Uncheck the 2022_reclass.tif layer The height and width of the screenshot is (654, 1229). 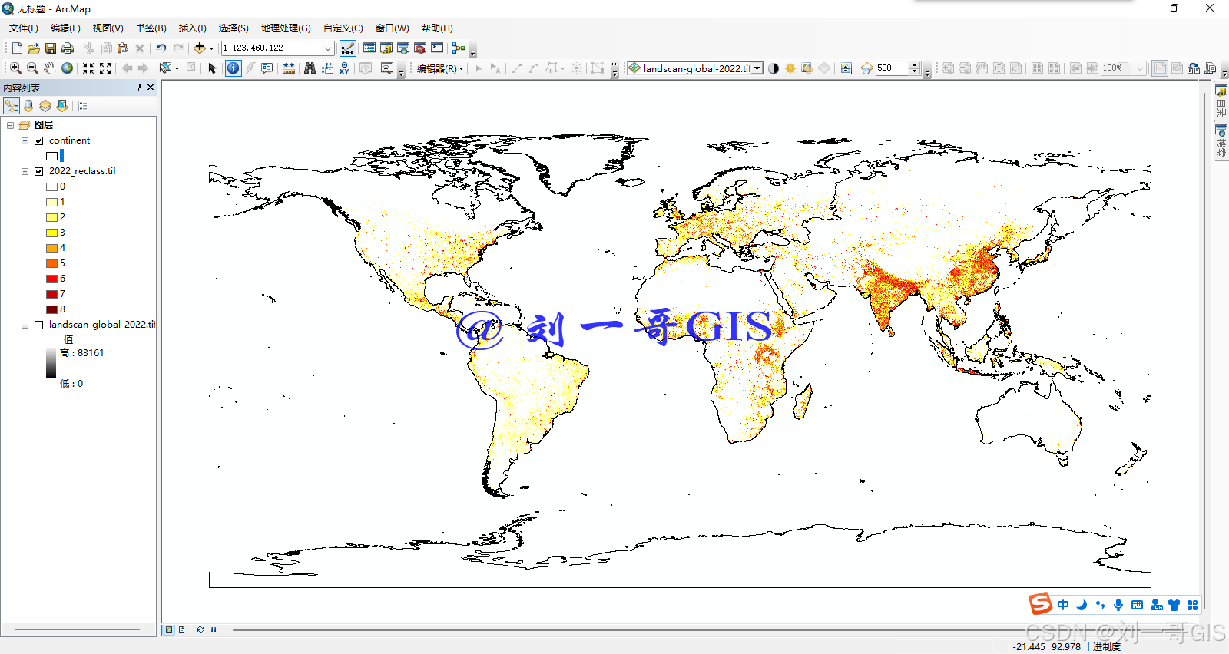[x=38, y=171]
